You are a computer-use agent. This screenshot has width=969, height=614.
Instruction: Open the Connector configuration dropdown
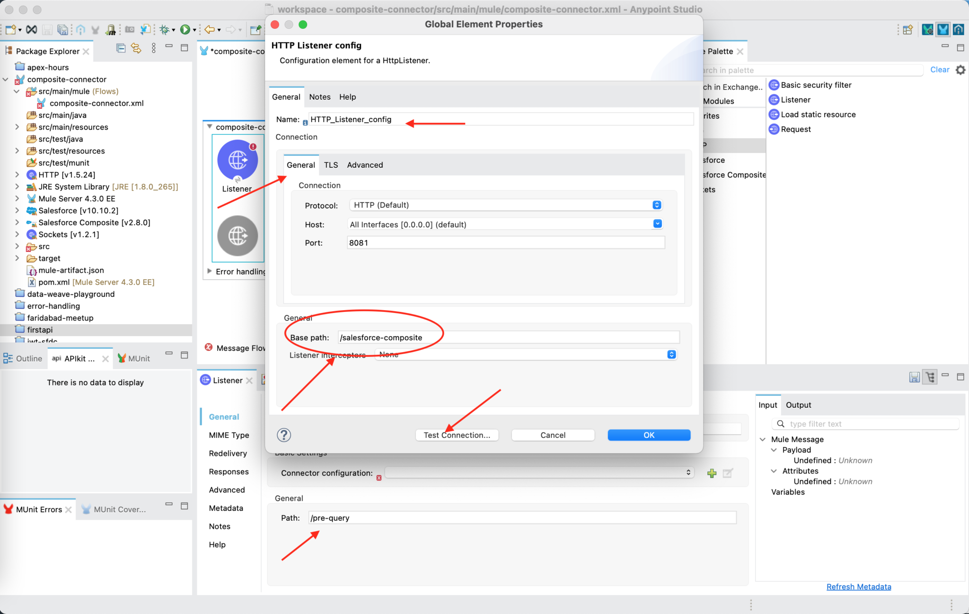pyautogui.click(x=688, y=472)
